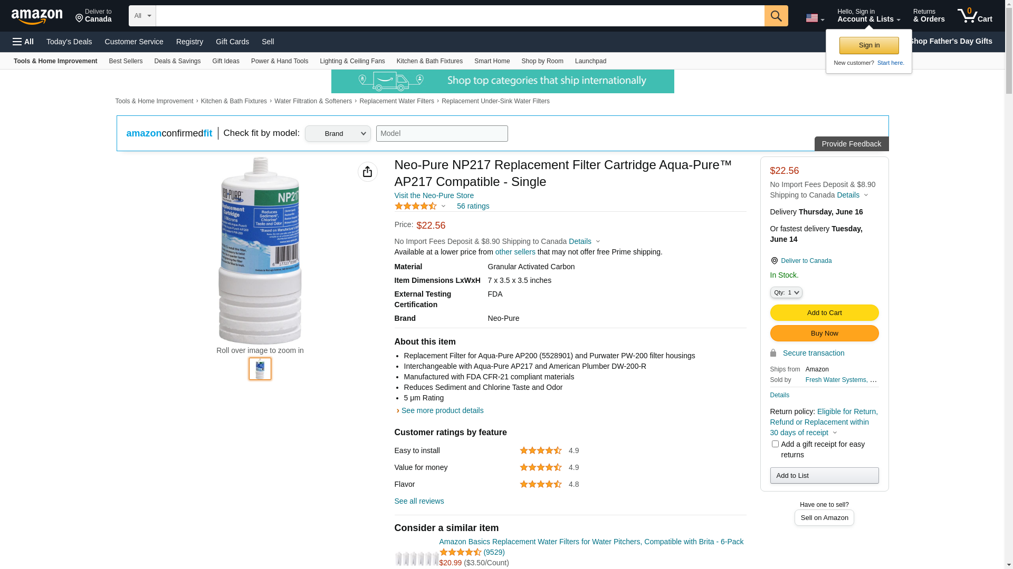Open the See all reviews link
Screen dimensions: 1013x569
(x=419, y=501)
